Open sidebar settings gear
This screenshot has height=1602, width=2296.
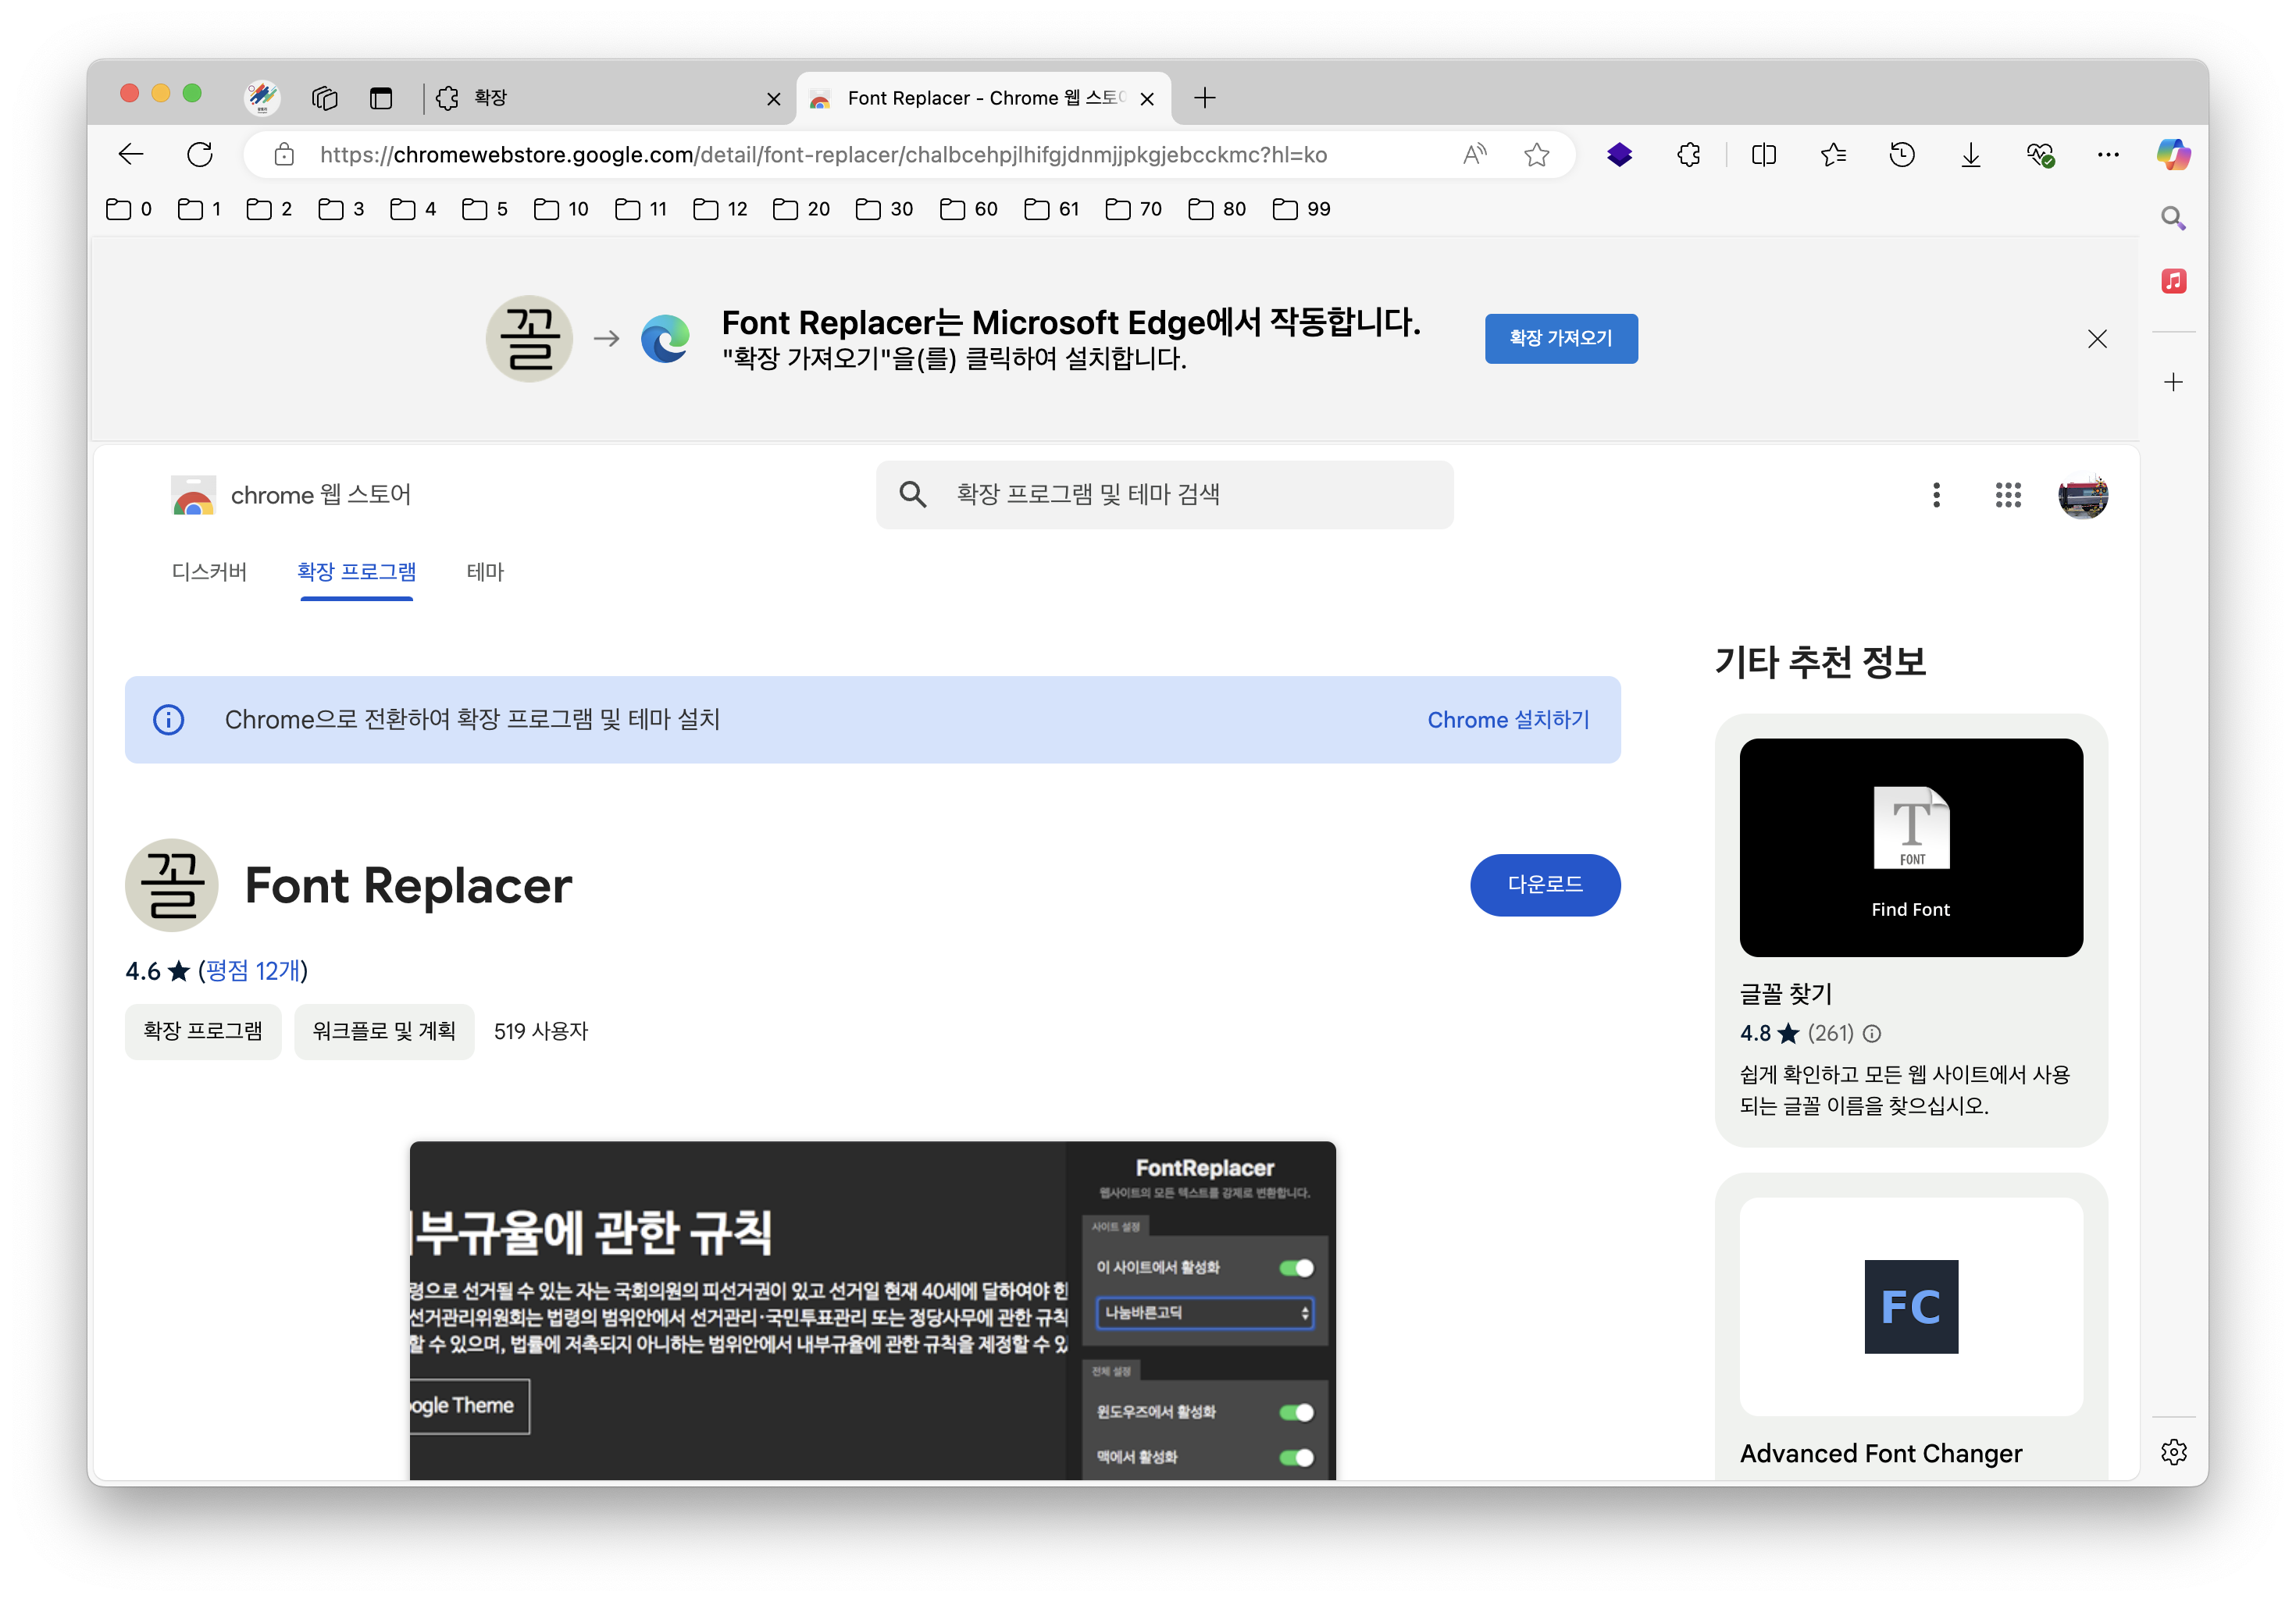[x=2173, y=1451]
